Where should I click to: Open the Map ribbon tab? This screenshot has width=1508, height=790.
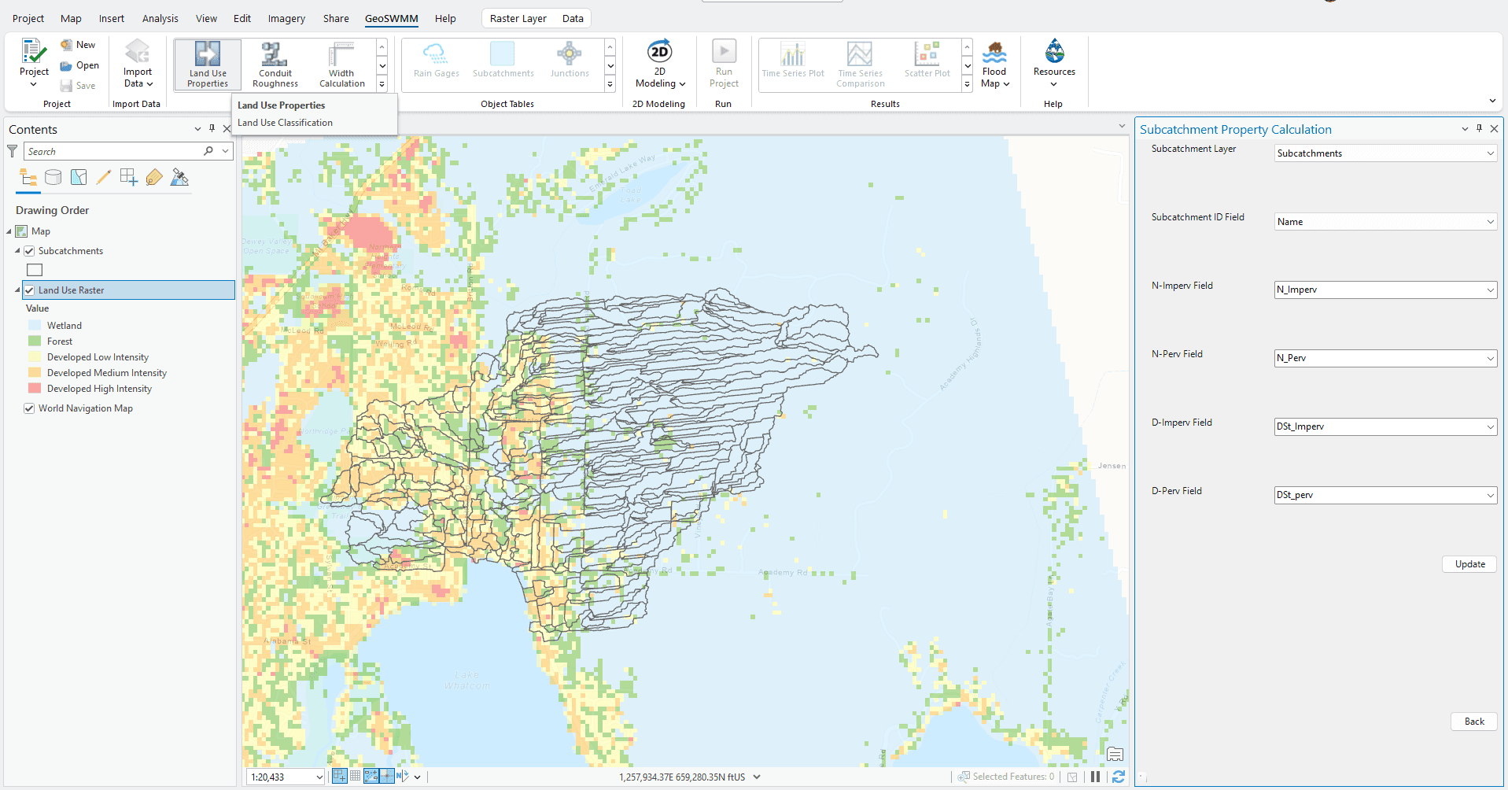(x=71, y=18)
